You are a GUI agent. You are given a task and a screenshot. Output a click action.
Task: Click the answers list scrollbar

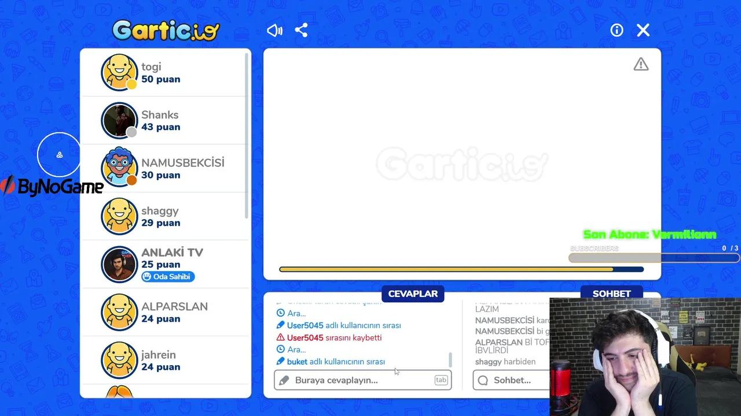(450, 359)
